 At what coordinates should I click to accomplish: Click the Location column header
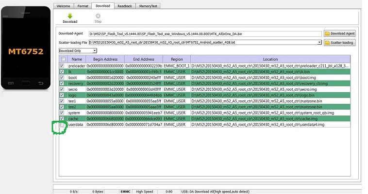click(270, 59)
